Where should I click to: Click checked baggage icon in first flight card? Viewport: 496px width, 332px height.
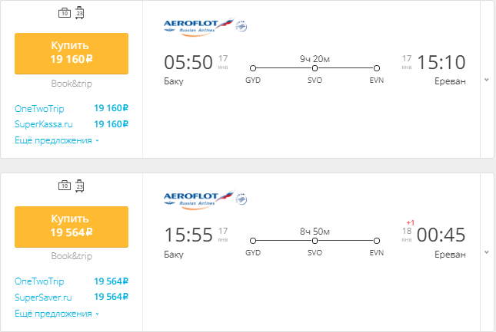[80, 13]
